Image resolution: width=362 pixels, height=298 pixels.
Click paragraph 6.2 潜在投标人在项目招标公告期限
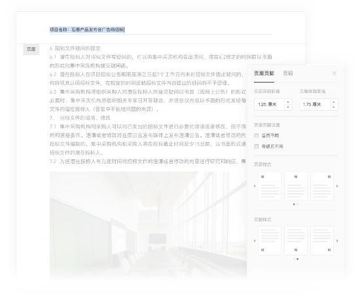pyautogui.click(x=148, y=79)
